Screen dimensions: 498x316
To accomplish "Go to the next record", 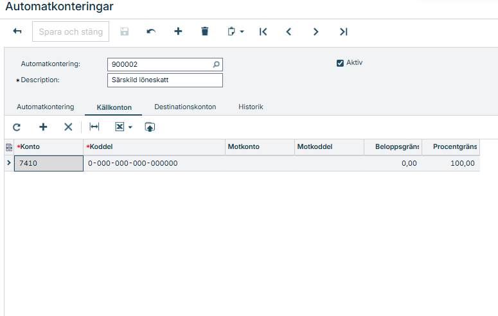I will point(316,31).
